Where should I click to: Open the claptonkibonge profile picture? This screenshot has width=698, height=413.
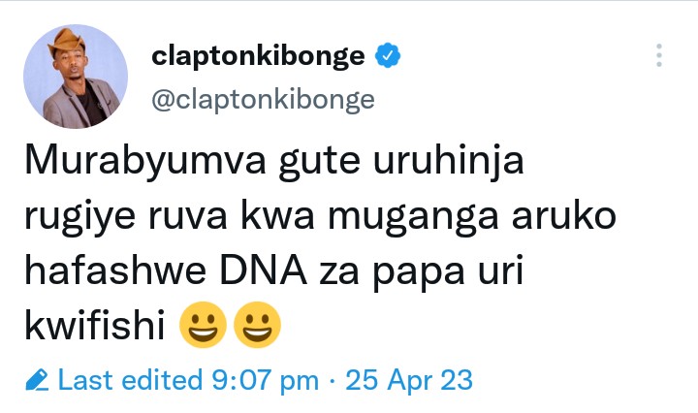click(x=76, y=77)
